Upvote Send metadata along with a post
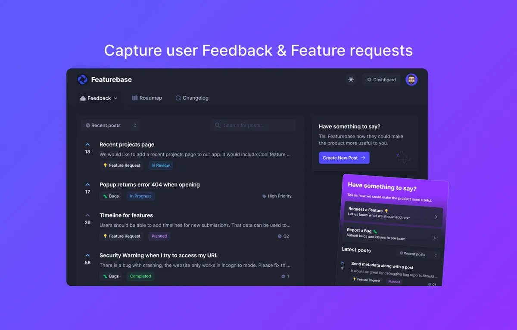 (343, 263)
